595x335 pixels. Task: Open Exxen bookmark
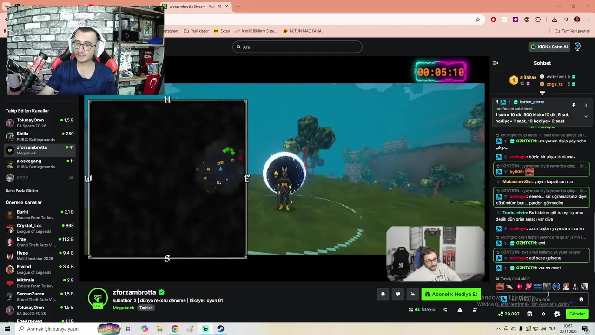[x=222, y=31]
